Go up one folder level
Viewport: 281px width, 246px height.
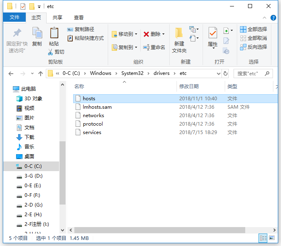click(x=41, y=74)
